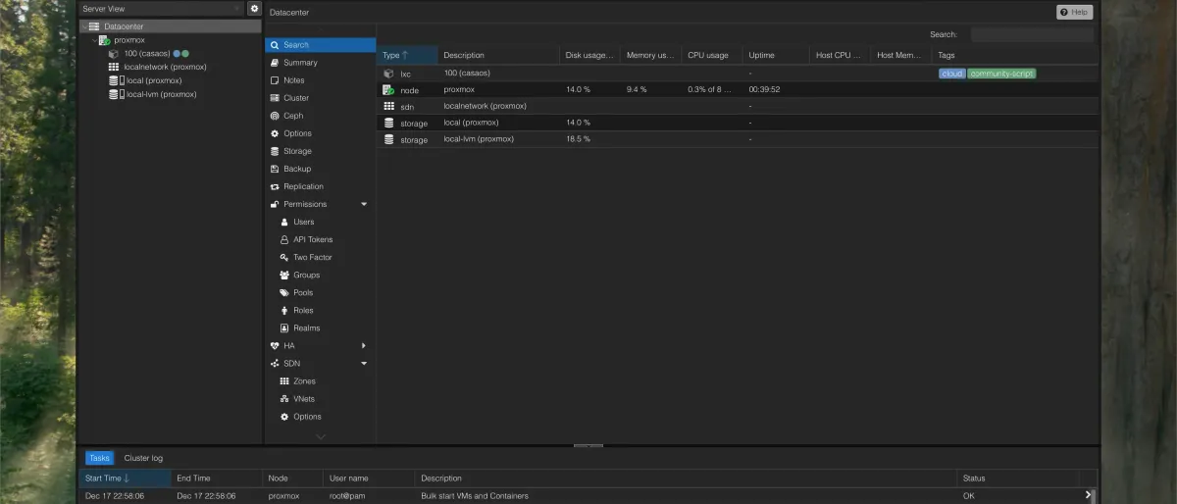This screenshot has height=504, width=1177.
Task: Switch to the Cluster log tab
Action: (x=143, y=458)
